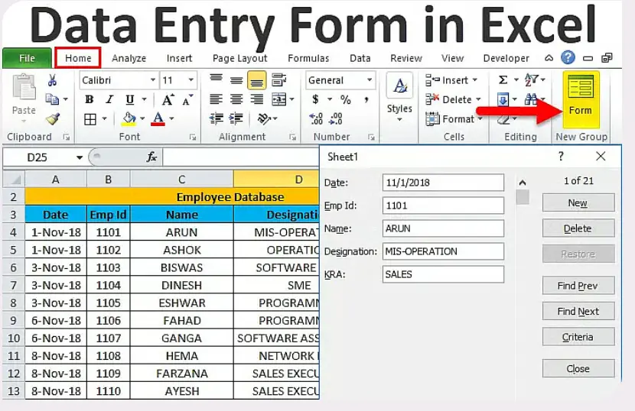Click Merge and Center icon
The height and width of the screenshot is (411, 635).
pos(279,99)
